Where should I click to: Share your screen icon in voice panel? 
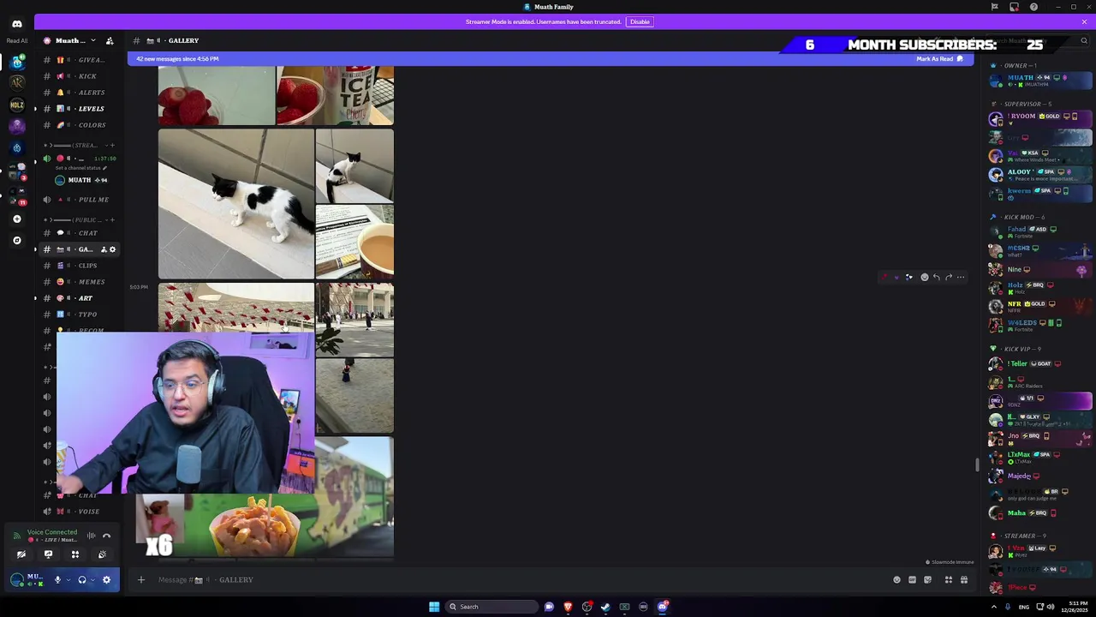click(x=48, y=554)
